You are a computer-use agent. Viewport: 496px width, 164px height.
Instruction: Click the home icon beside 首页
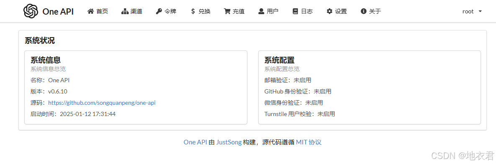91,11
